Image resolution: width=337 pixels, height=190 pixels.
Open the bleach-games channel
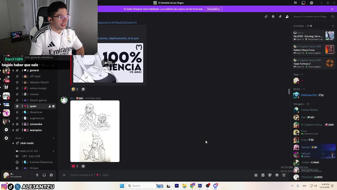coord(35,100)
